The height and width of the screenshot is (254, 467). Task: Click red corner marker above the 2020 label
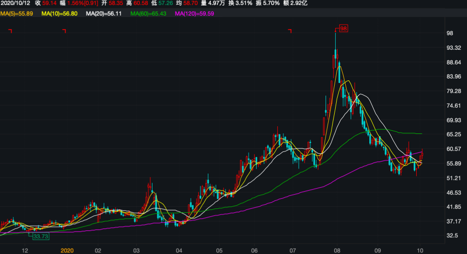pos(64,31)
